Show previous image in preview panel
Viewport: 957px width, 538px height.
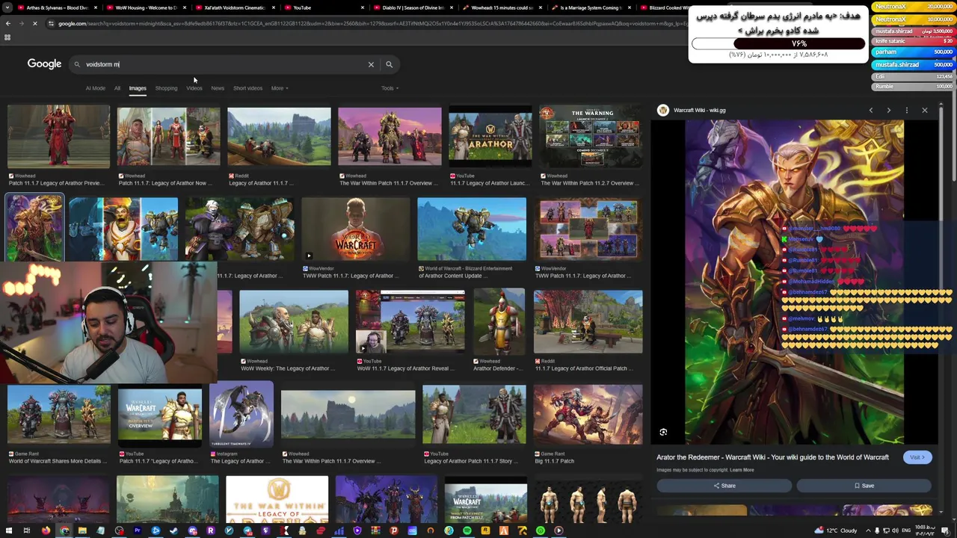[870, 110]
